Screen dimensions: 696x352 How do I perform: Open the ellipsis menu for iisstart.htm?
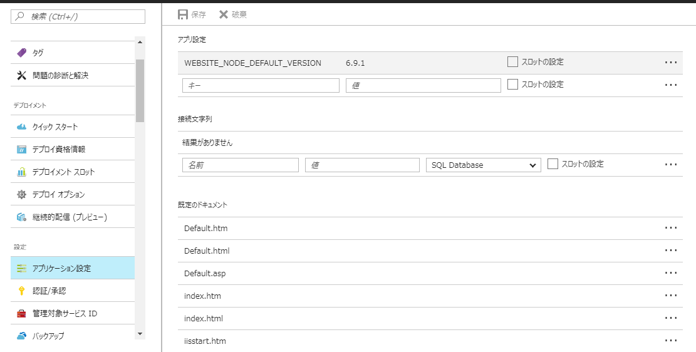pos(671,341)
